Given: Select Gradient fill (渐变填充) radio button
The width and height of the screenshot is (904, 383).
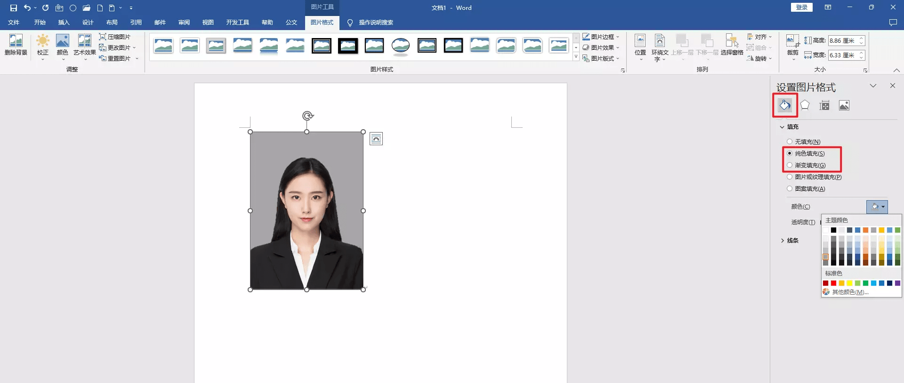Looking at the screenshot, I should tap(790, 165).
